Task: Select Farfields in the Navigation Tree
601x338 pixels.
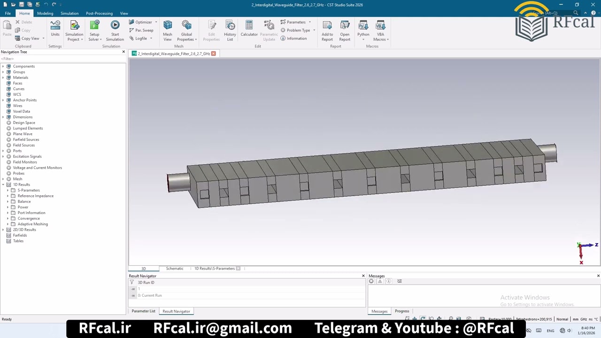Action: (x=20, y=235)
